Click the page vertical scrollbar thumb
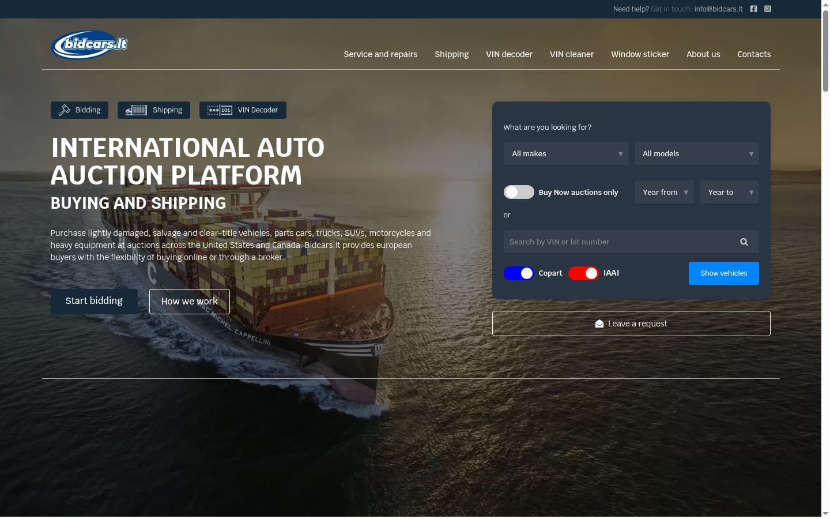This screenshot has height=519, width=830. tap(825, 51)
